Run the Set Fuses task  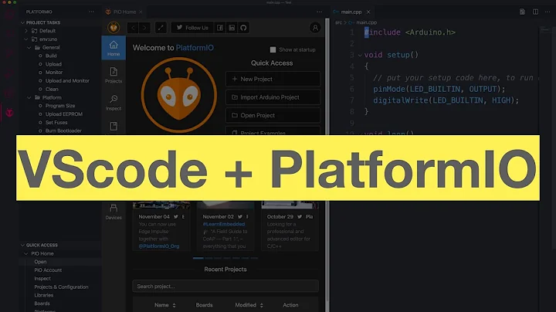pos(56,122)
